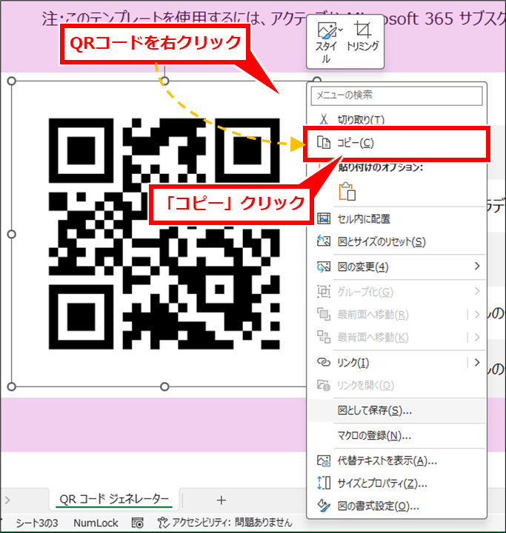
Task: Open accessibility status アクセシビリティ: 問題ありません
Action: (224, 523)
